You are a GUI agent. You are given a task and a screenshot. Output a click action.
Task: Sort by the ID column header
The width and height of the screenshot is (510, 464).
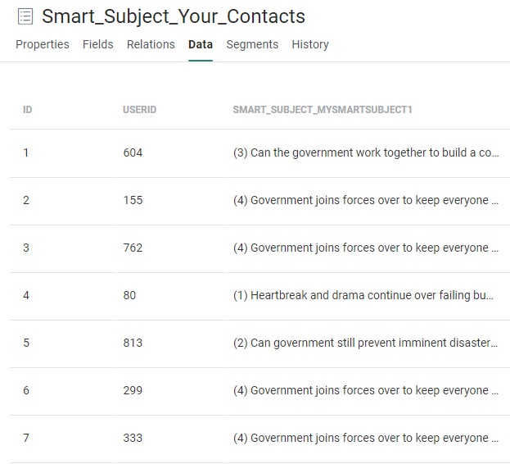click(28, 109)
